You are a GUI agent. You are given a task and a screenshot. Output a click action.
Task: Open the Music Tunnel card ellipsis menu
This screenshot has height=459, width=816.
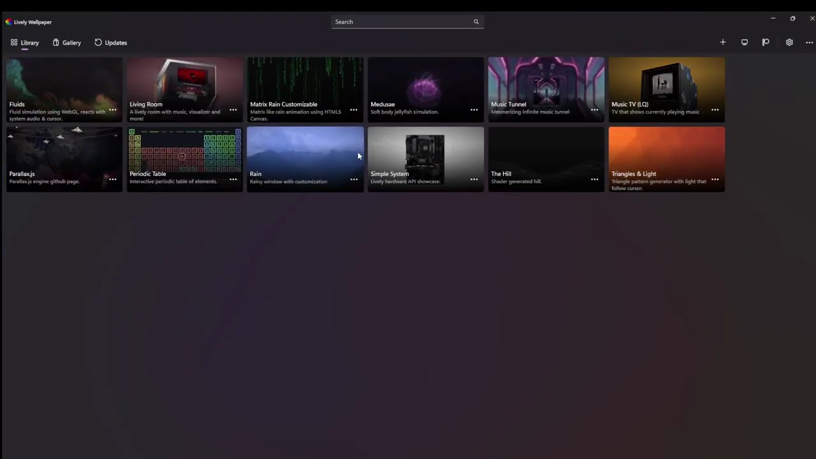point(595,110)
